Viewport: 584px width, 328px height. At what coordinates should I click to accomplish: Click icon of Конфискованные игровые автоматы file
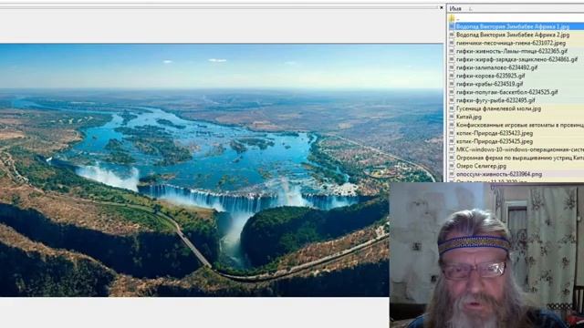click(452, 125)
